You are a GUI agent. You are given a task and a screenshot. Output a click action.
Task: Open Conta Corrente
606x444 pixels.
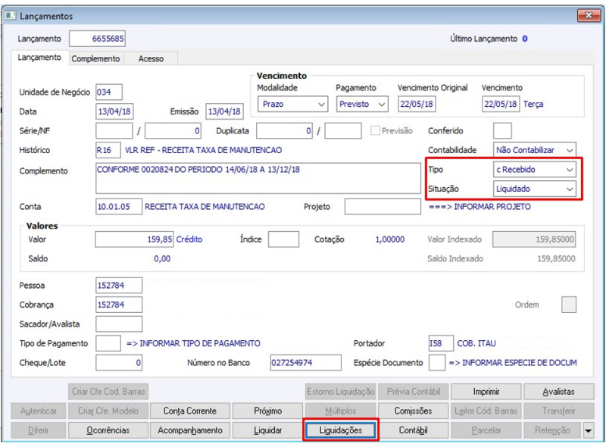pyautogui.click(x=190, y=411)
